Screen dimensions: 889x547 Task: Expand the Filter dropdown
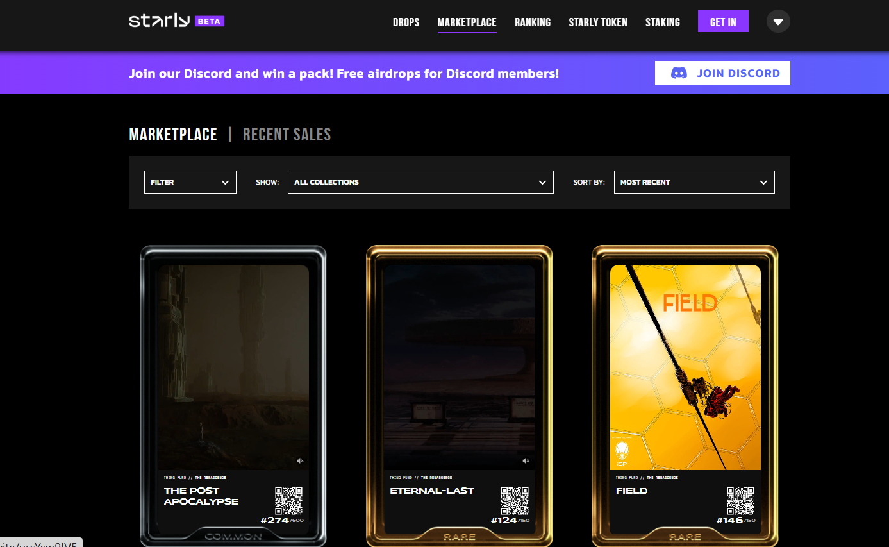tap(190, 182)
